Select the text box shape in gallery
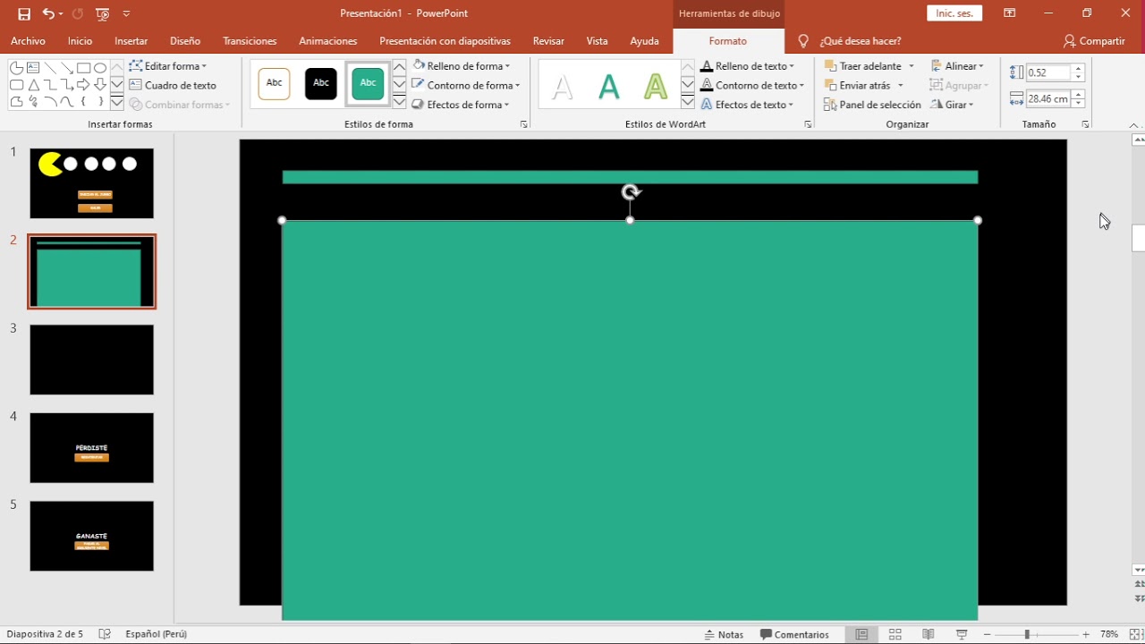 33,68
